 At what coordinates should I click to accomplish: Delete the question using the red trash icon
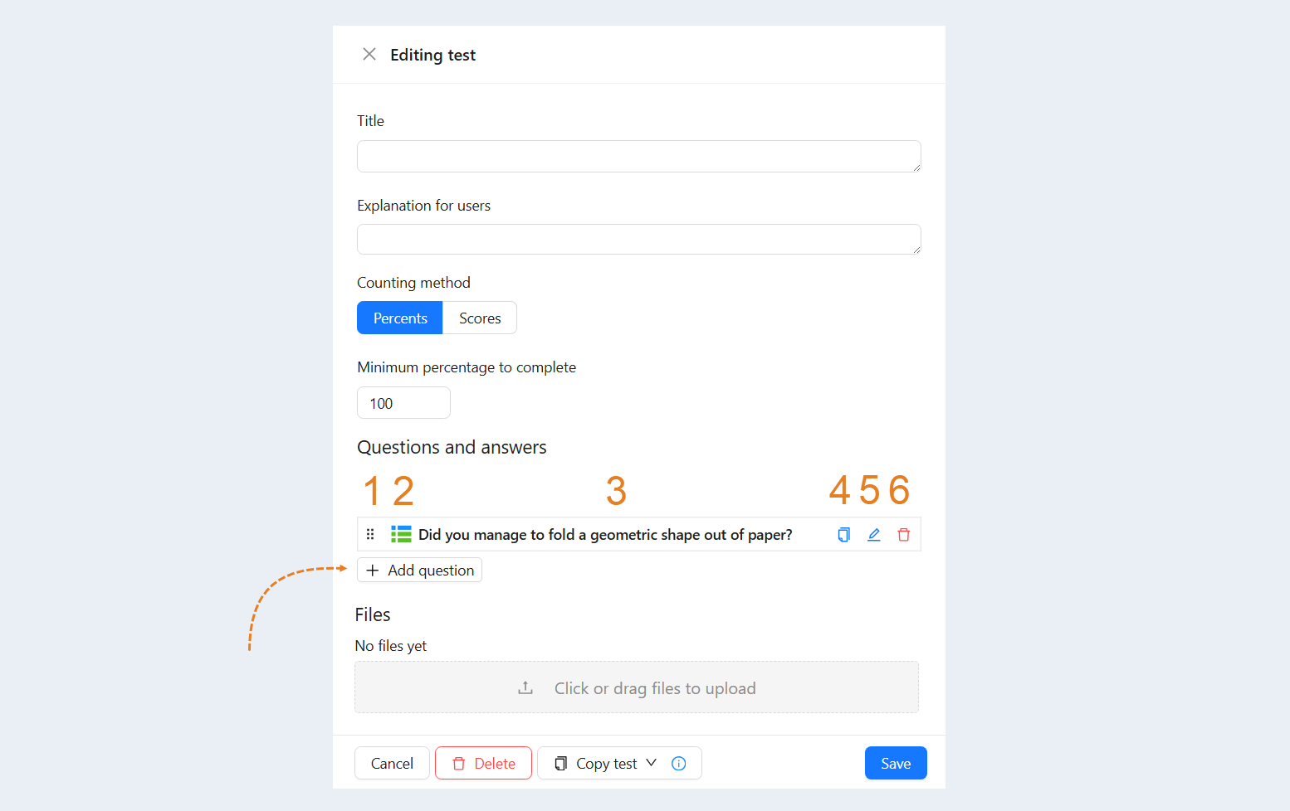pos(904,535)
